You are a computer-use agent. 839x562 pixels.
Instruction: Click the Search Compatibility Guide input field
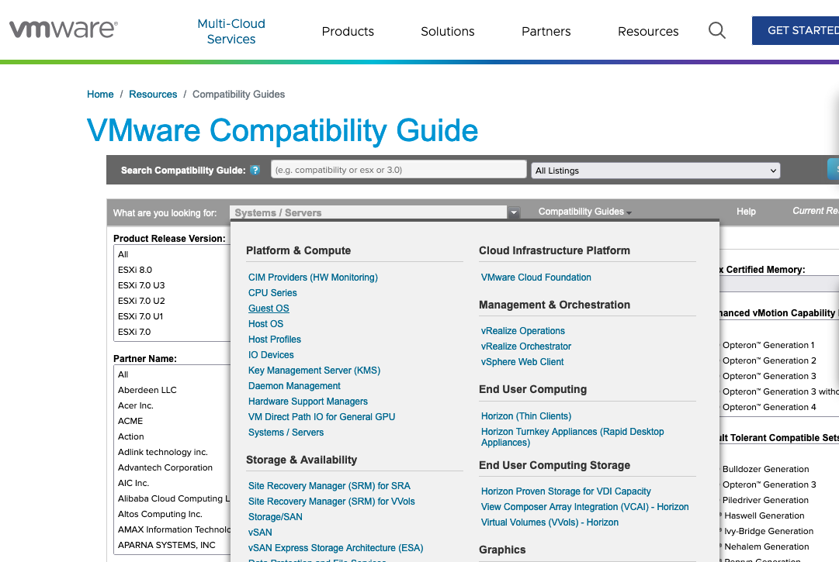click(399, 170)
